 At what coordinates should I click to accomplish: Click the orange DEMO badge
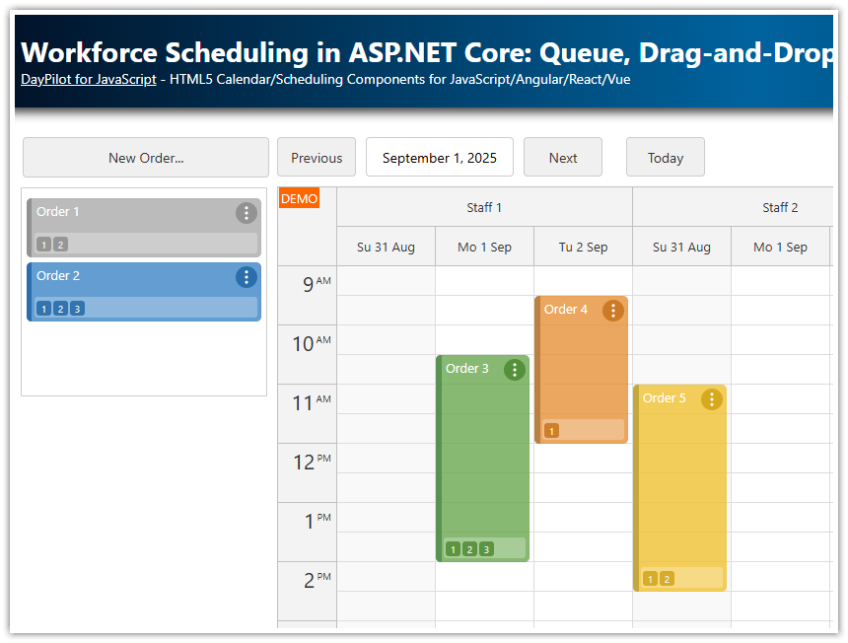coord(299,198)
